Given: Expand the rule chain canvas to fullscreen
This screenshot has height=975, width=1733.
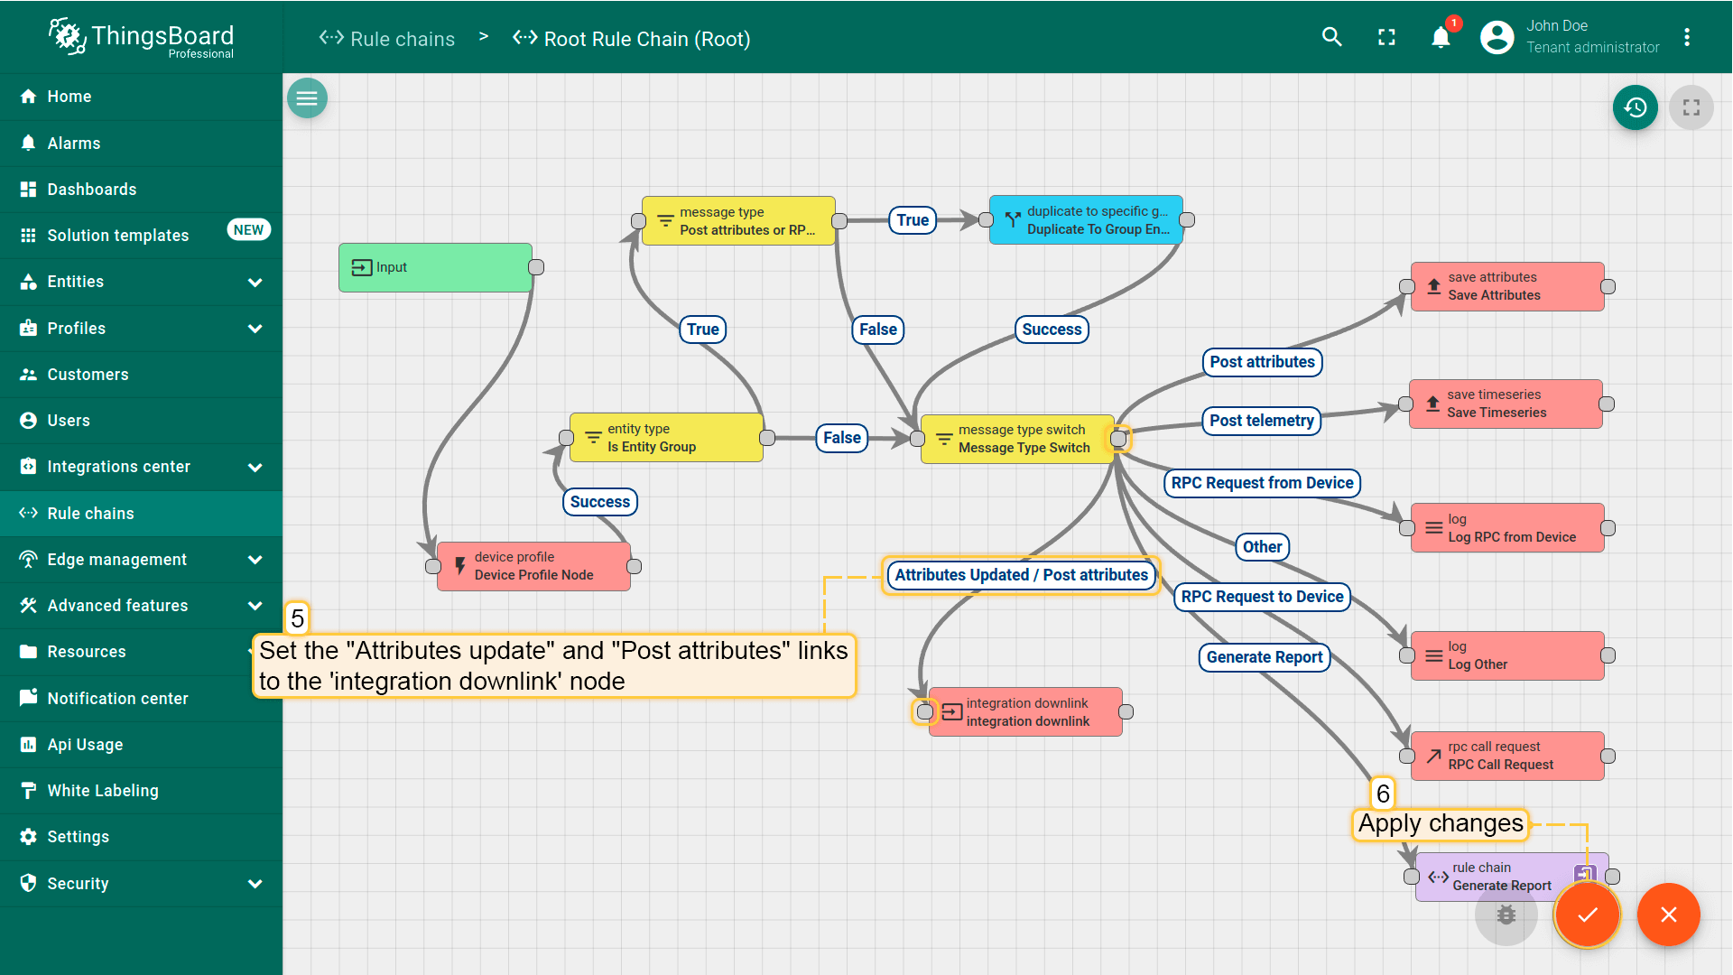Looking at the screenshot, I should [1691, 107].
